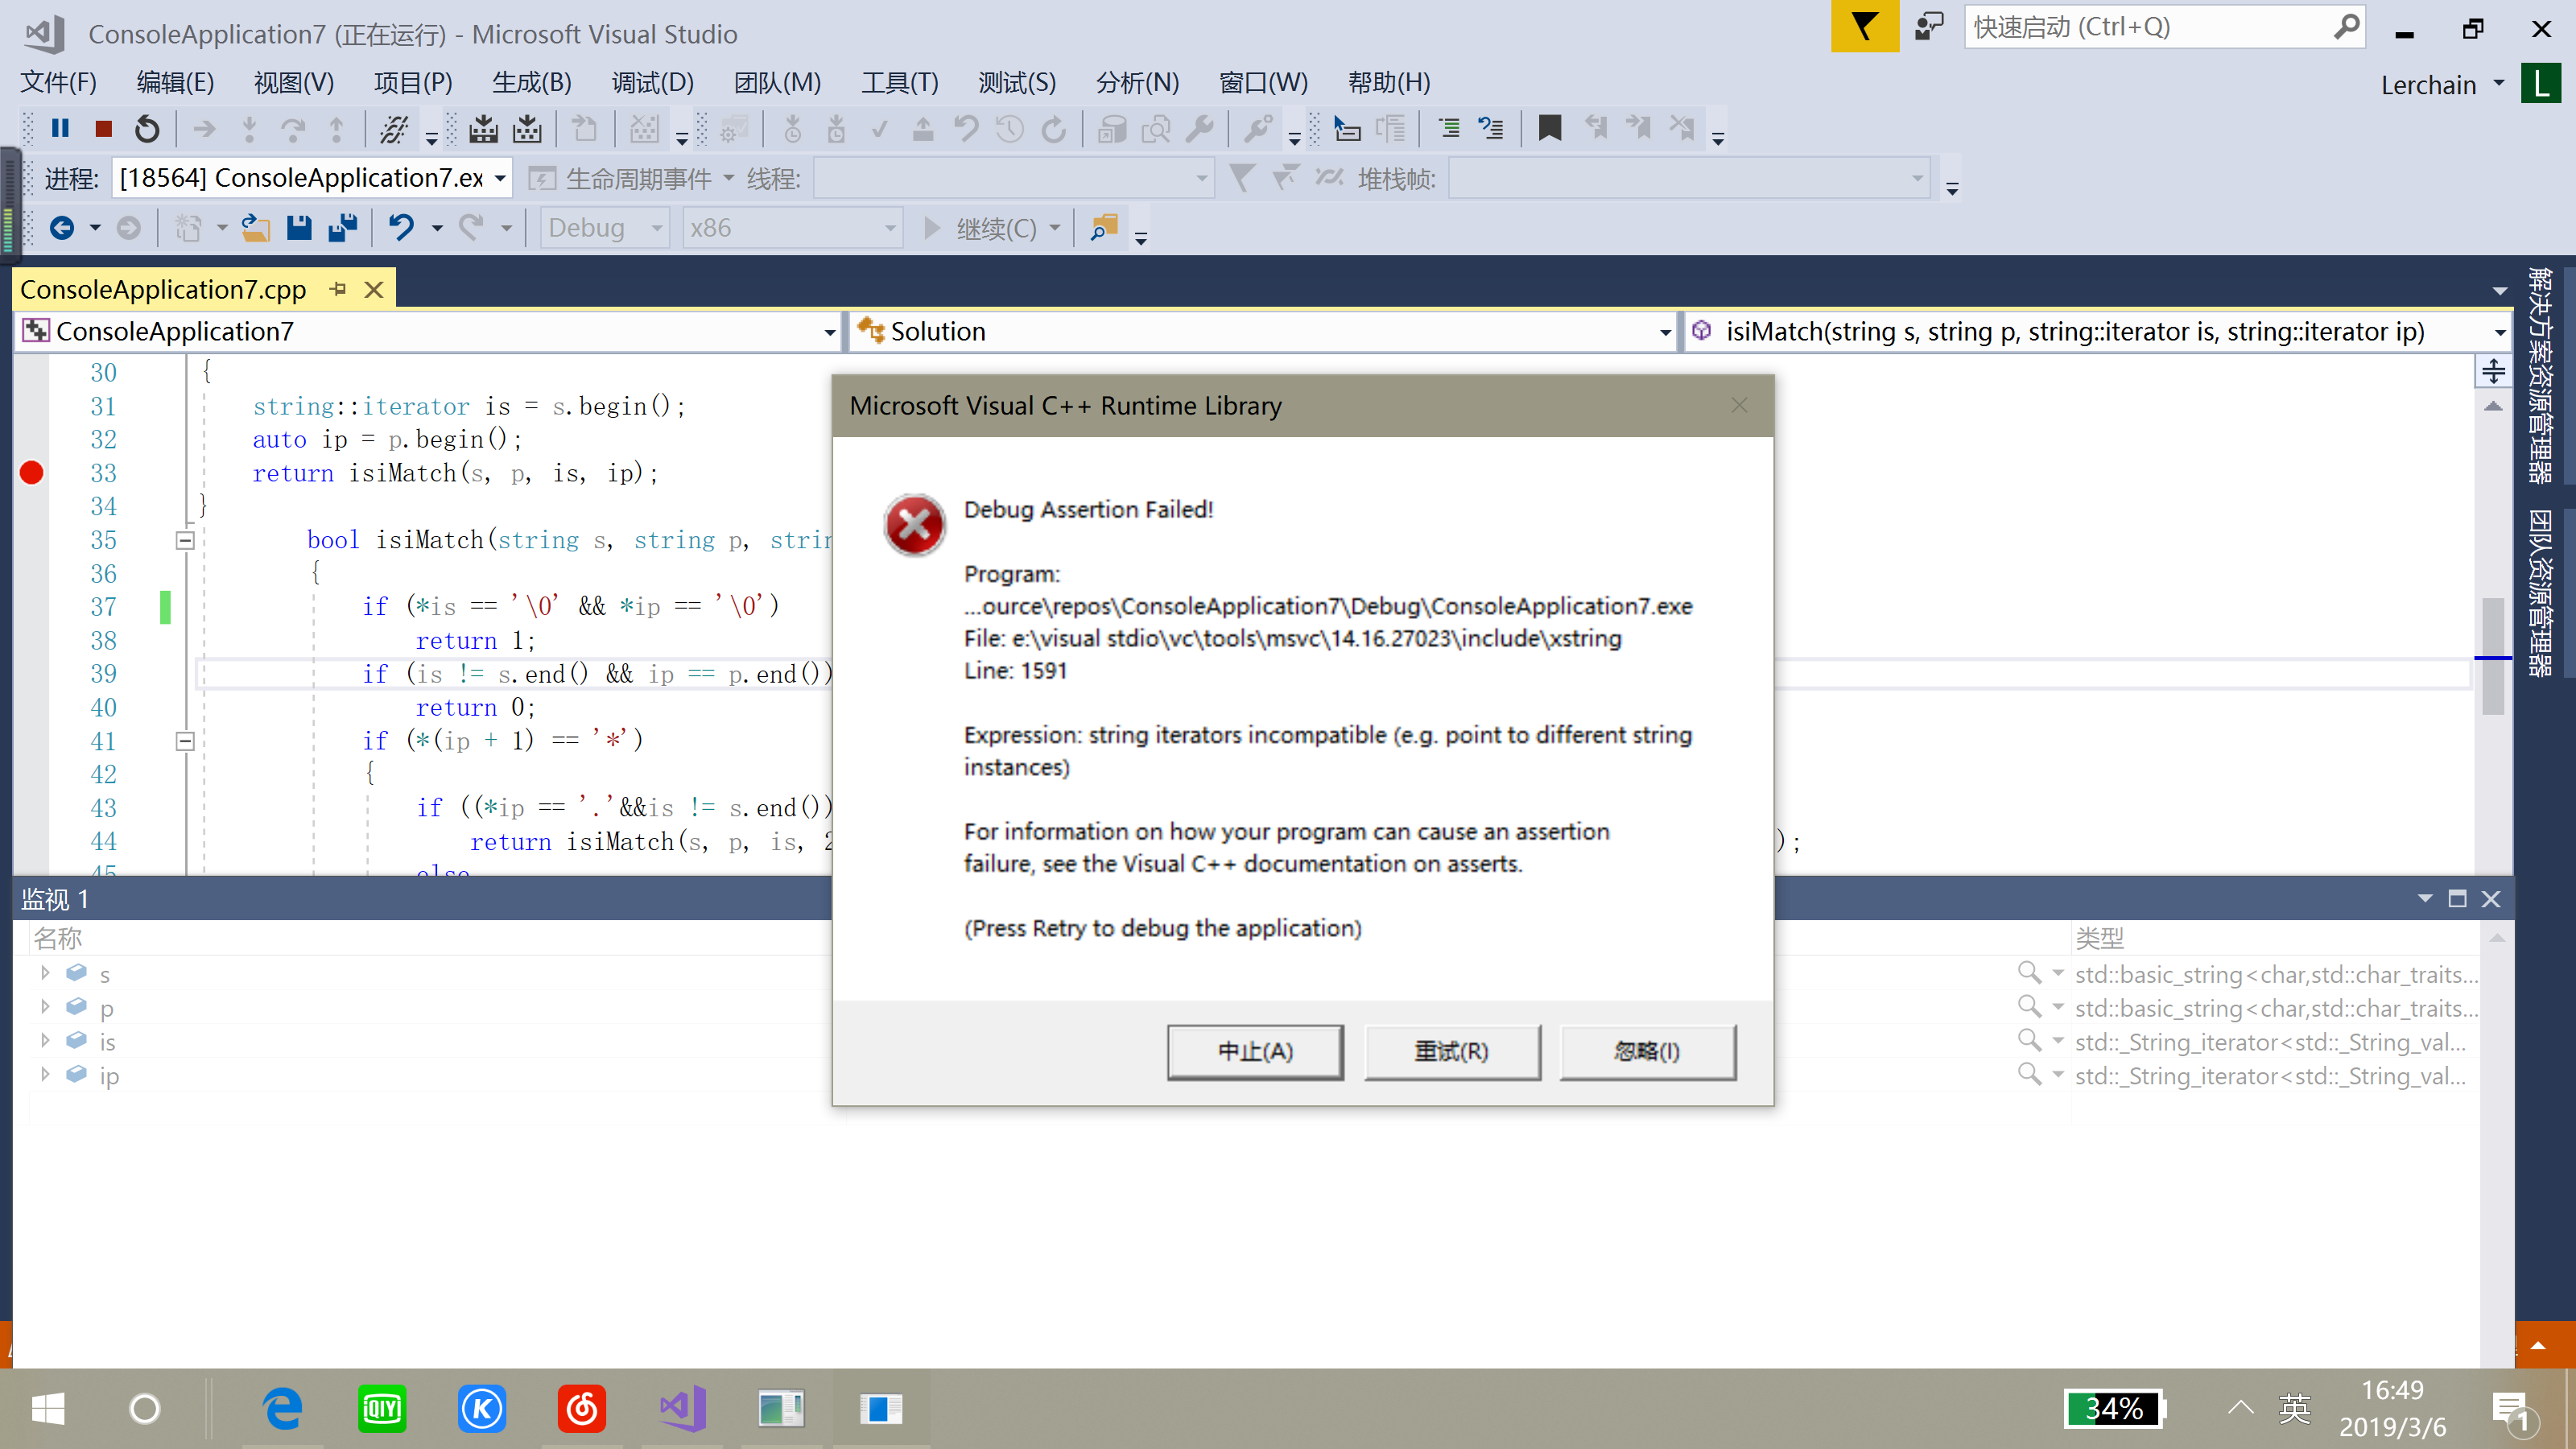
Task: Click the 中止(A) abort button
Action: coord(1255,1051)
